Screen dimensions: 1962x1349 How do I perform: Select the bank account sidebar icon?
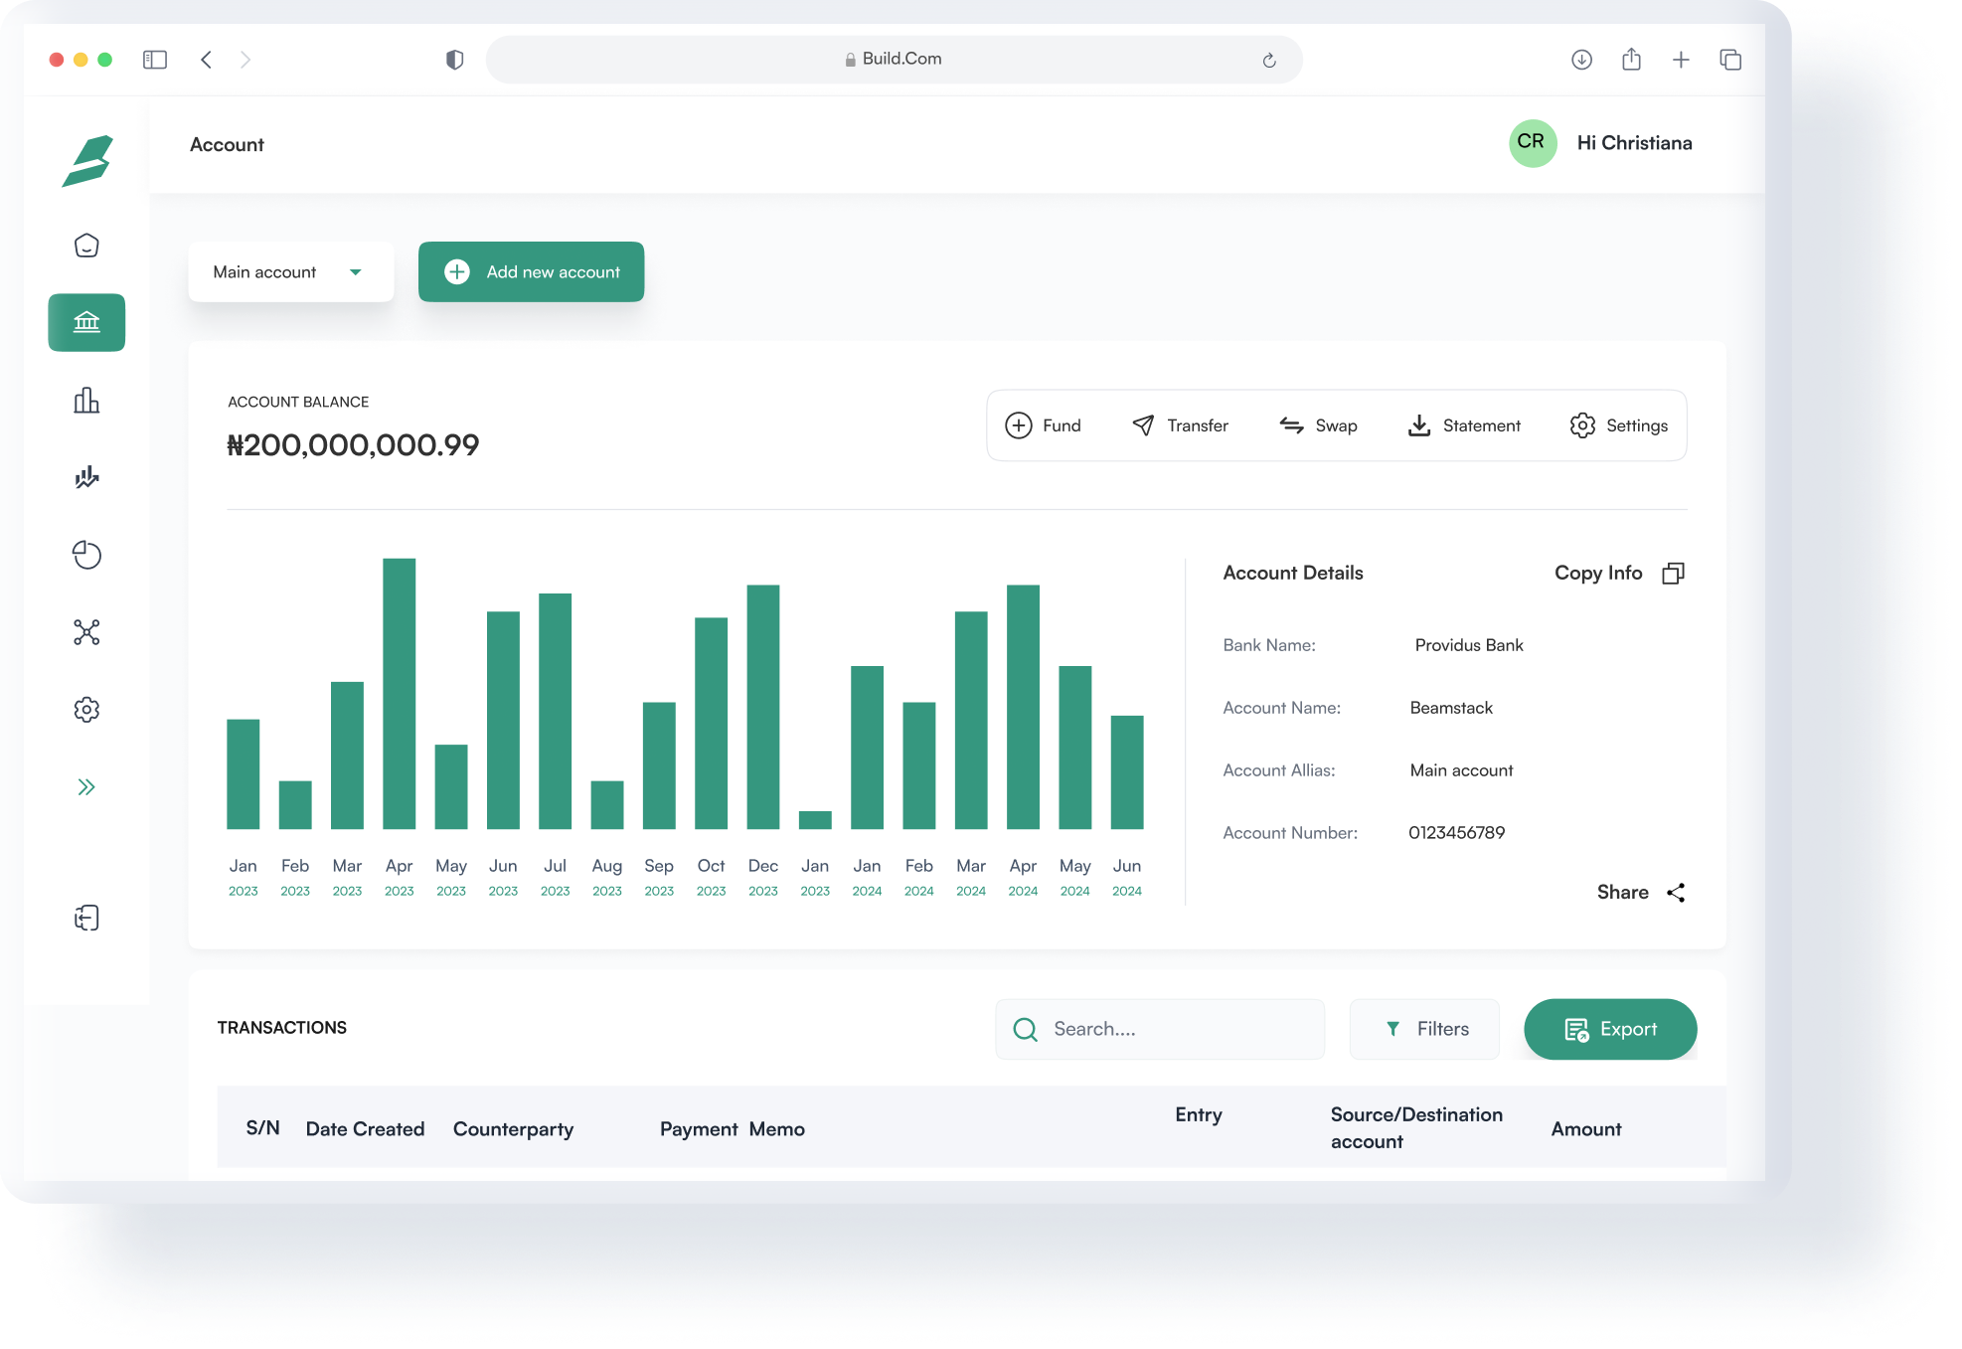point(86,322)
